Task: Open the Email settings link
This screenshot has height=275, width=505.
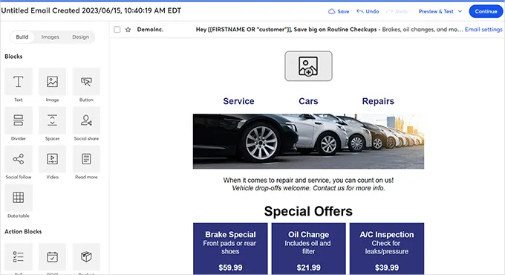Action: [483, 29]
